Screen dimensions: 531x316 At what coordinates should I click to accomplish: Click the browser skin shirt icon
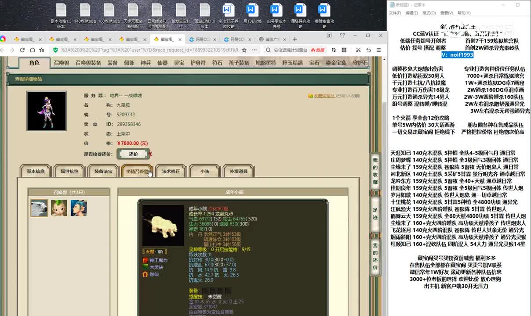[x=342, y=36]
